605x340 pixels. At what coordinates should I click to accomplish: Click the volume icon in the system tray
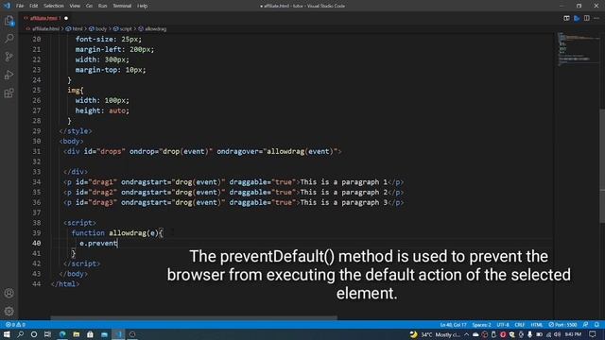[557, 334]
